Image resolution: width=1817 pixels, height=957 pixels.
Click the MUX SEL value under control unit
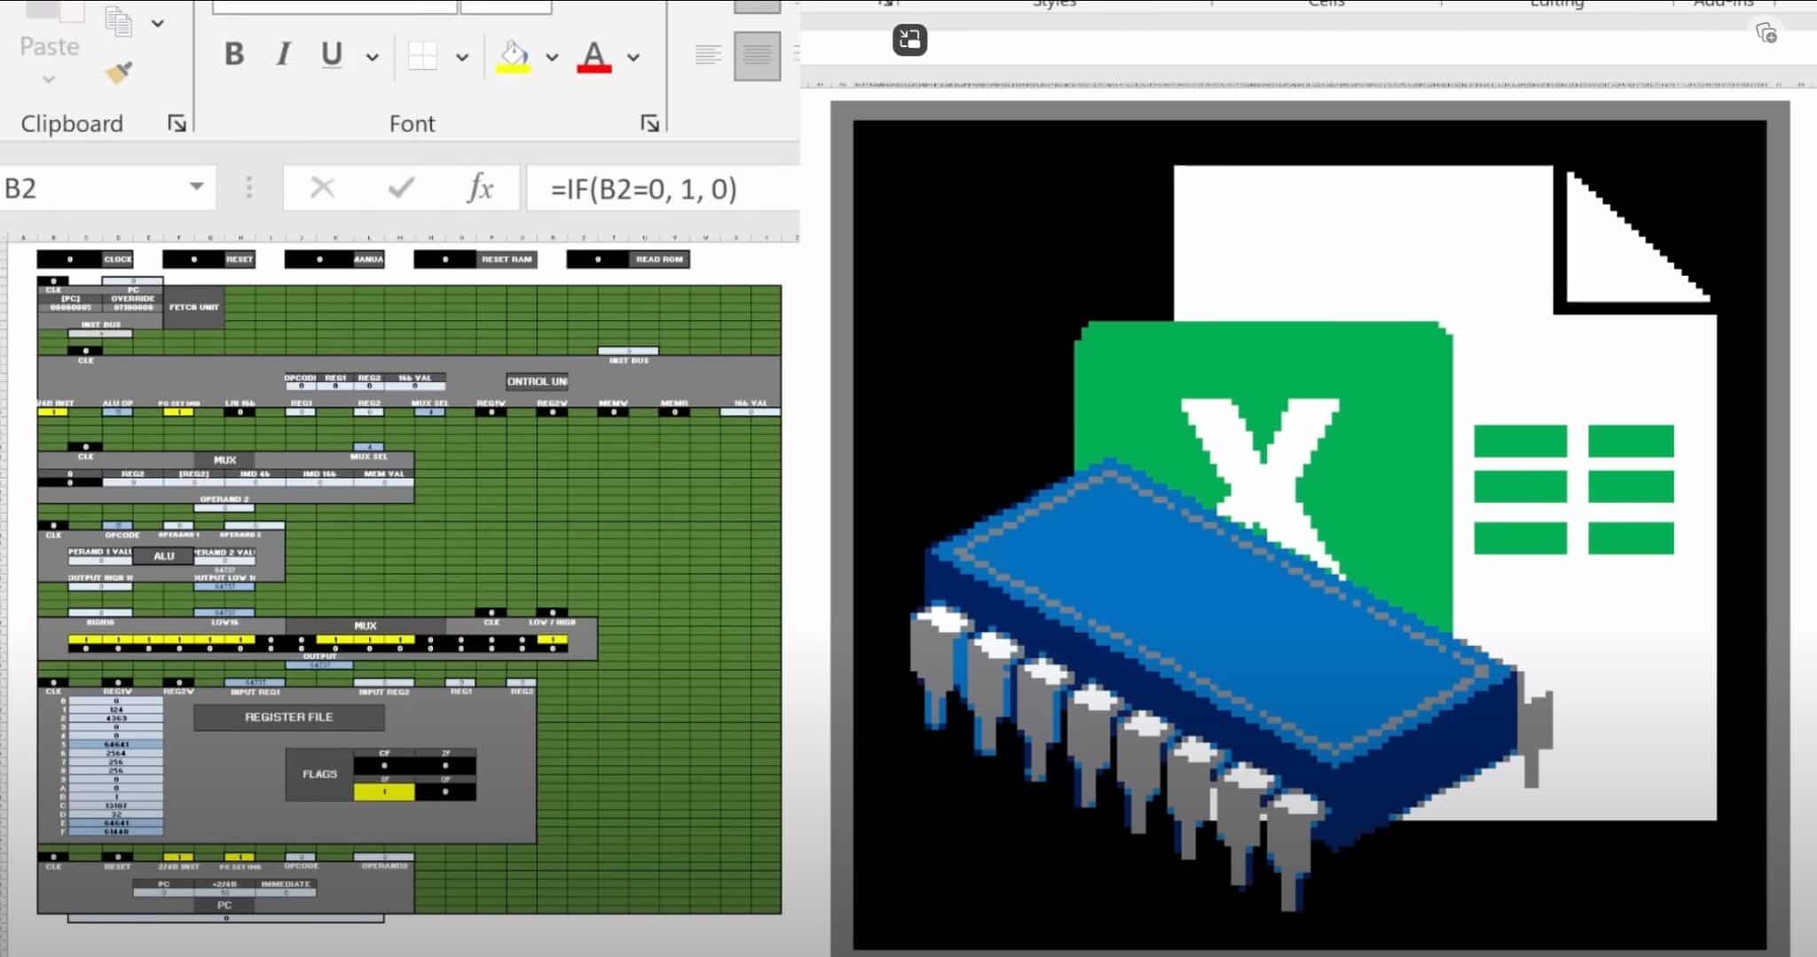(x=429, y=412)
